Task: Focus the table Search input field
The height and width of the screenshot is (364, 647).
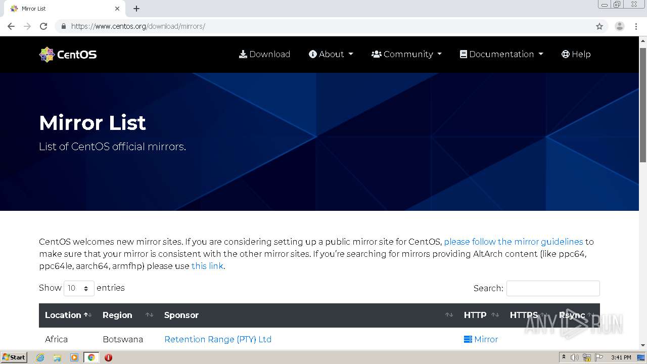Action: tap(553, 288)
